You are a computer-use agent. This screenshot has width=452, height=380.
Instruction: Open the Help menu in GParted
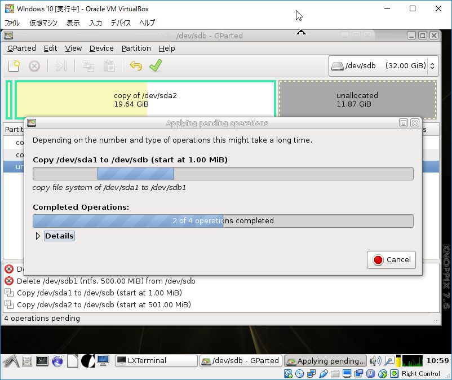coord(167,48)
